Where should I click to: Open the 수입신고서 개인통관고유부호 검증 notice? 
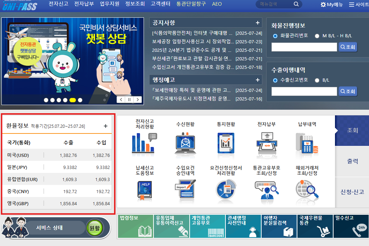click(x=193, y=67)
